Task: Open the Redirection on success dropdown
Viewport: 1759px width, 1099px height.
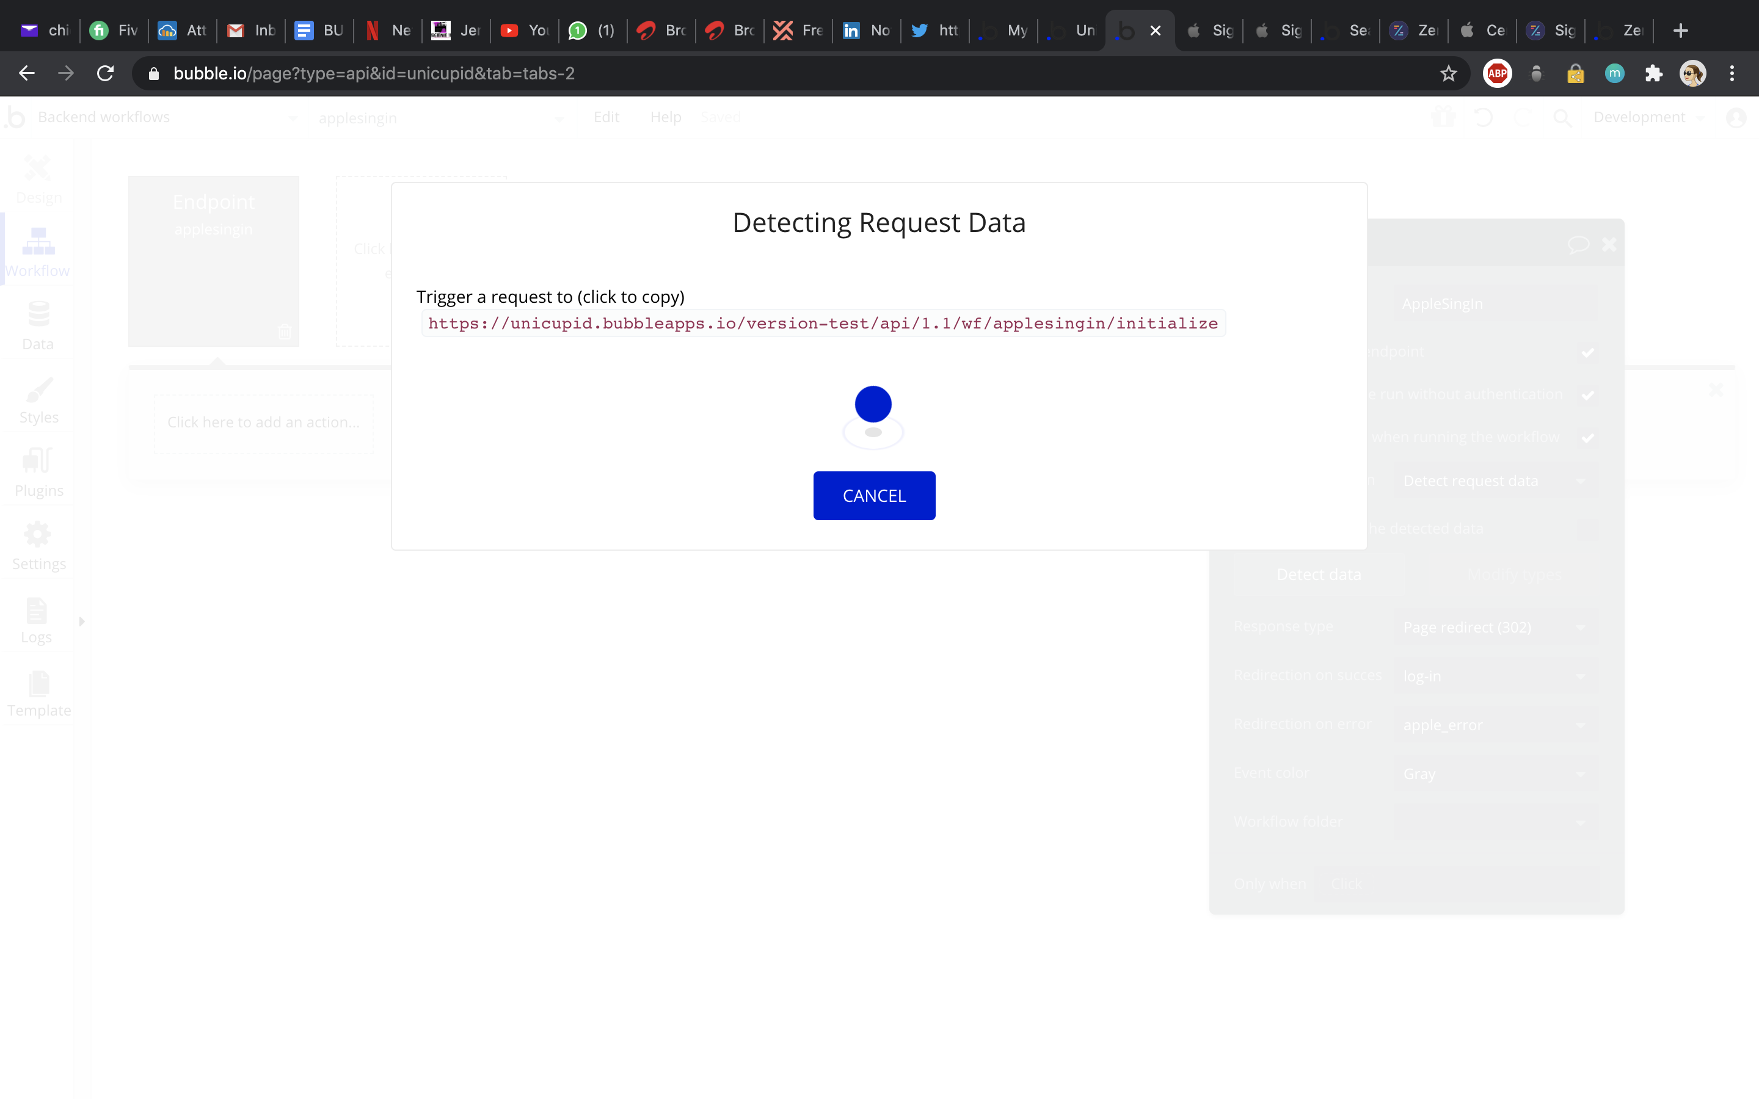Action: click(x=1495, y=676)
